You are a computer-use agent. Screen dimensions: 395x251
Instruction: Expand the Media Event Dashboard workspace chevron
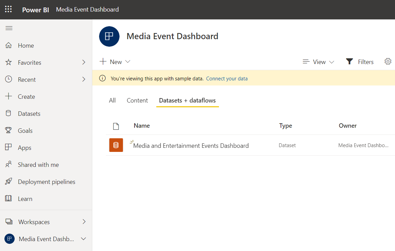(x=83, y=239)
